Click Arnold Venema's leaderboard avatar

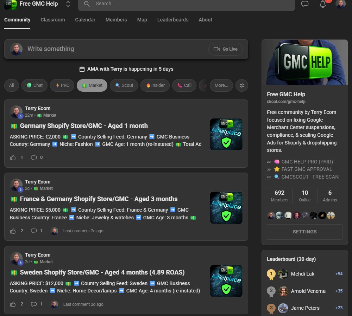(283, 291)
